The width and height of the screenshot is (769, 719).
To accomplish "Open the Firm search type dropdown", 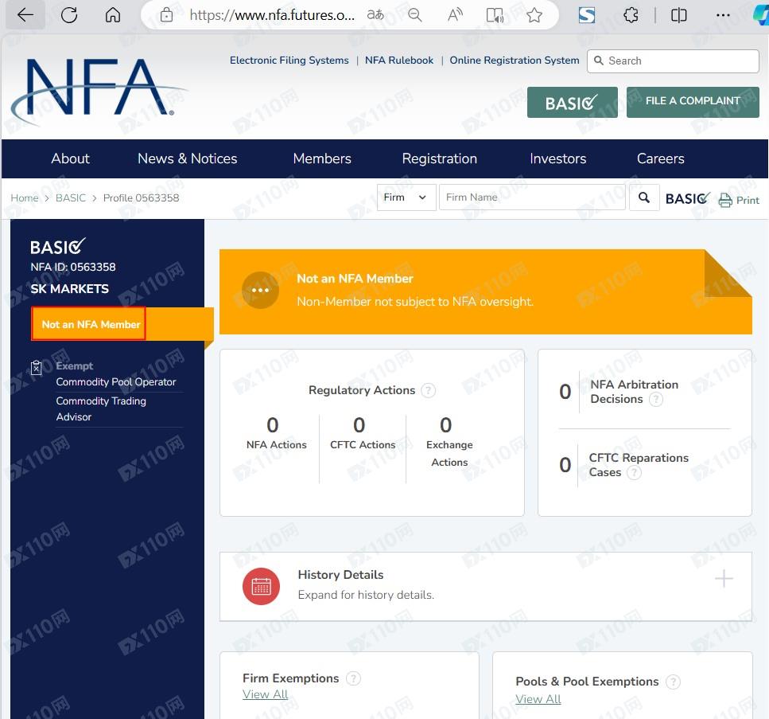I will 406,197.
